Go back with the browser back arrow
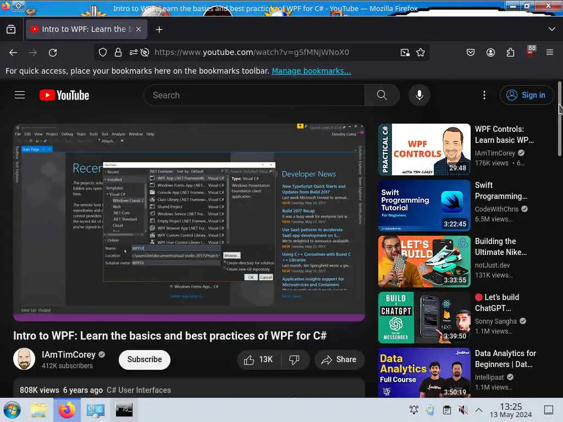 coord(13,52)
